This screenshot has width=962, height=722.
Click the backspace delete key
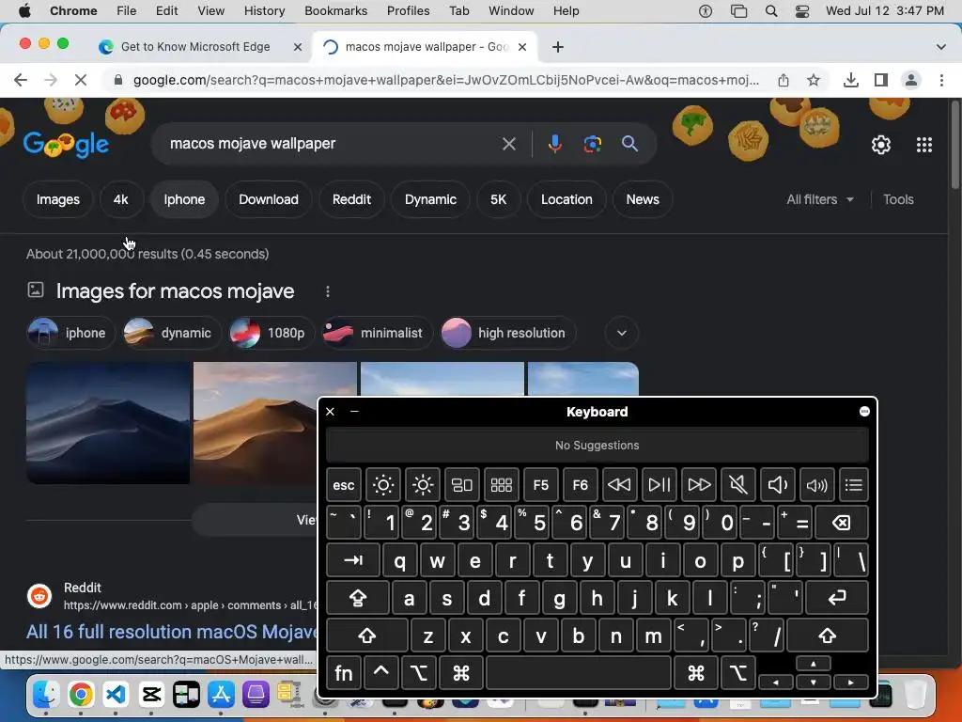point(841,523)
